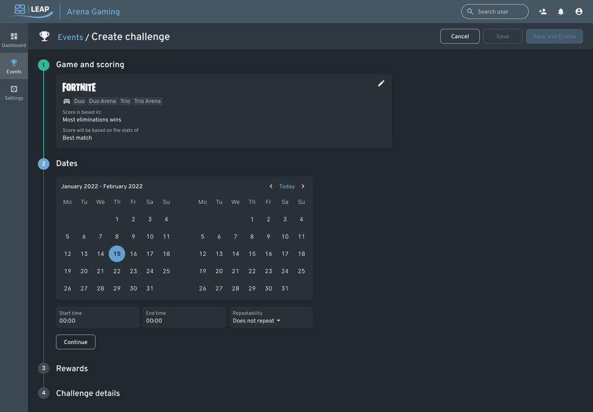Click the Search user field
The width and height of the screenshot is (593, 412).
pyautogui.click(x=495, y=11)
